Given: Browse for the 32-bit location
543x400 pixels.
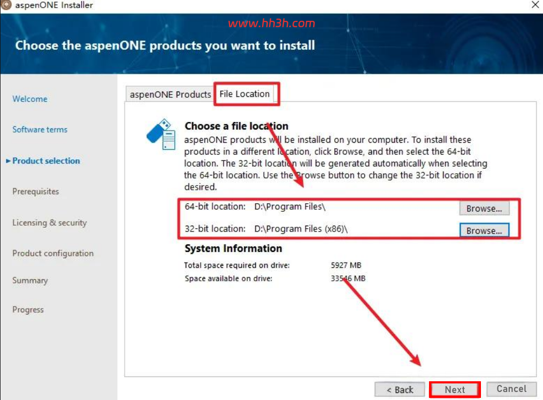Looking at the screenshot, I should pos(484,230).
